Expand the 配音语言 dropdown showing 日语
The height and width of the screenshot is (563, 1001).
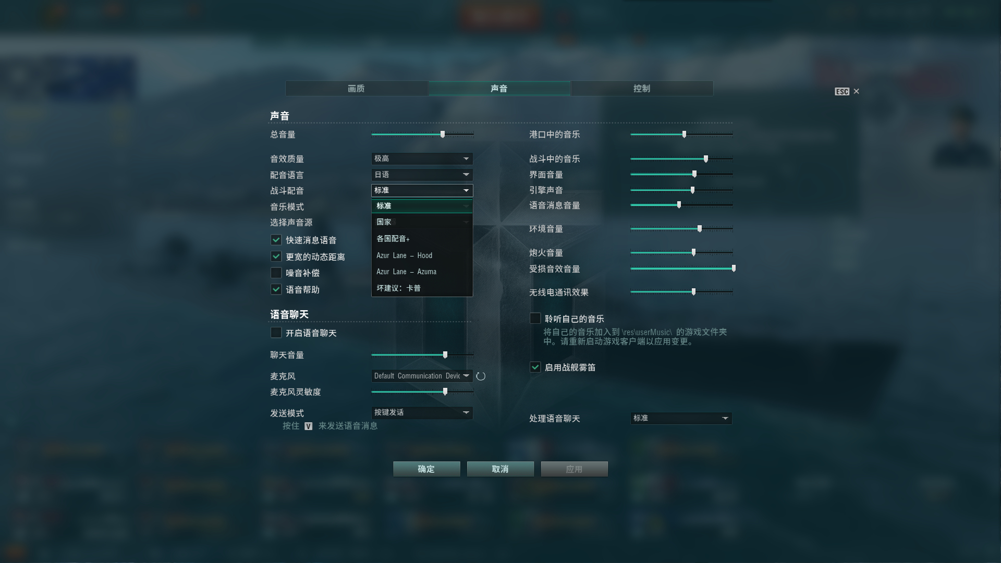pos(422,175)
